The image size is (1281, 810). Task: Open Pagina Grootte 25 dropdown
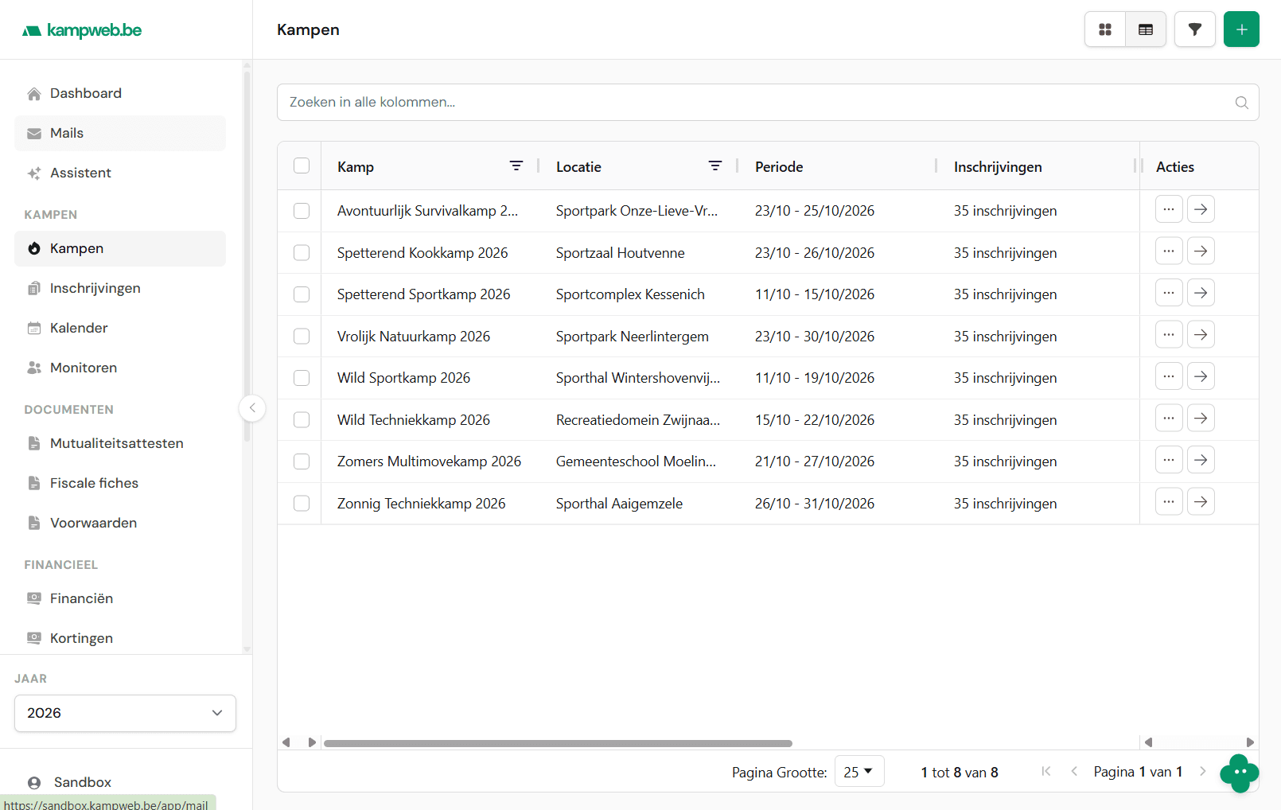point(859,772)
